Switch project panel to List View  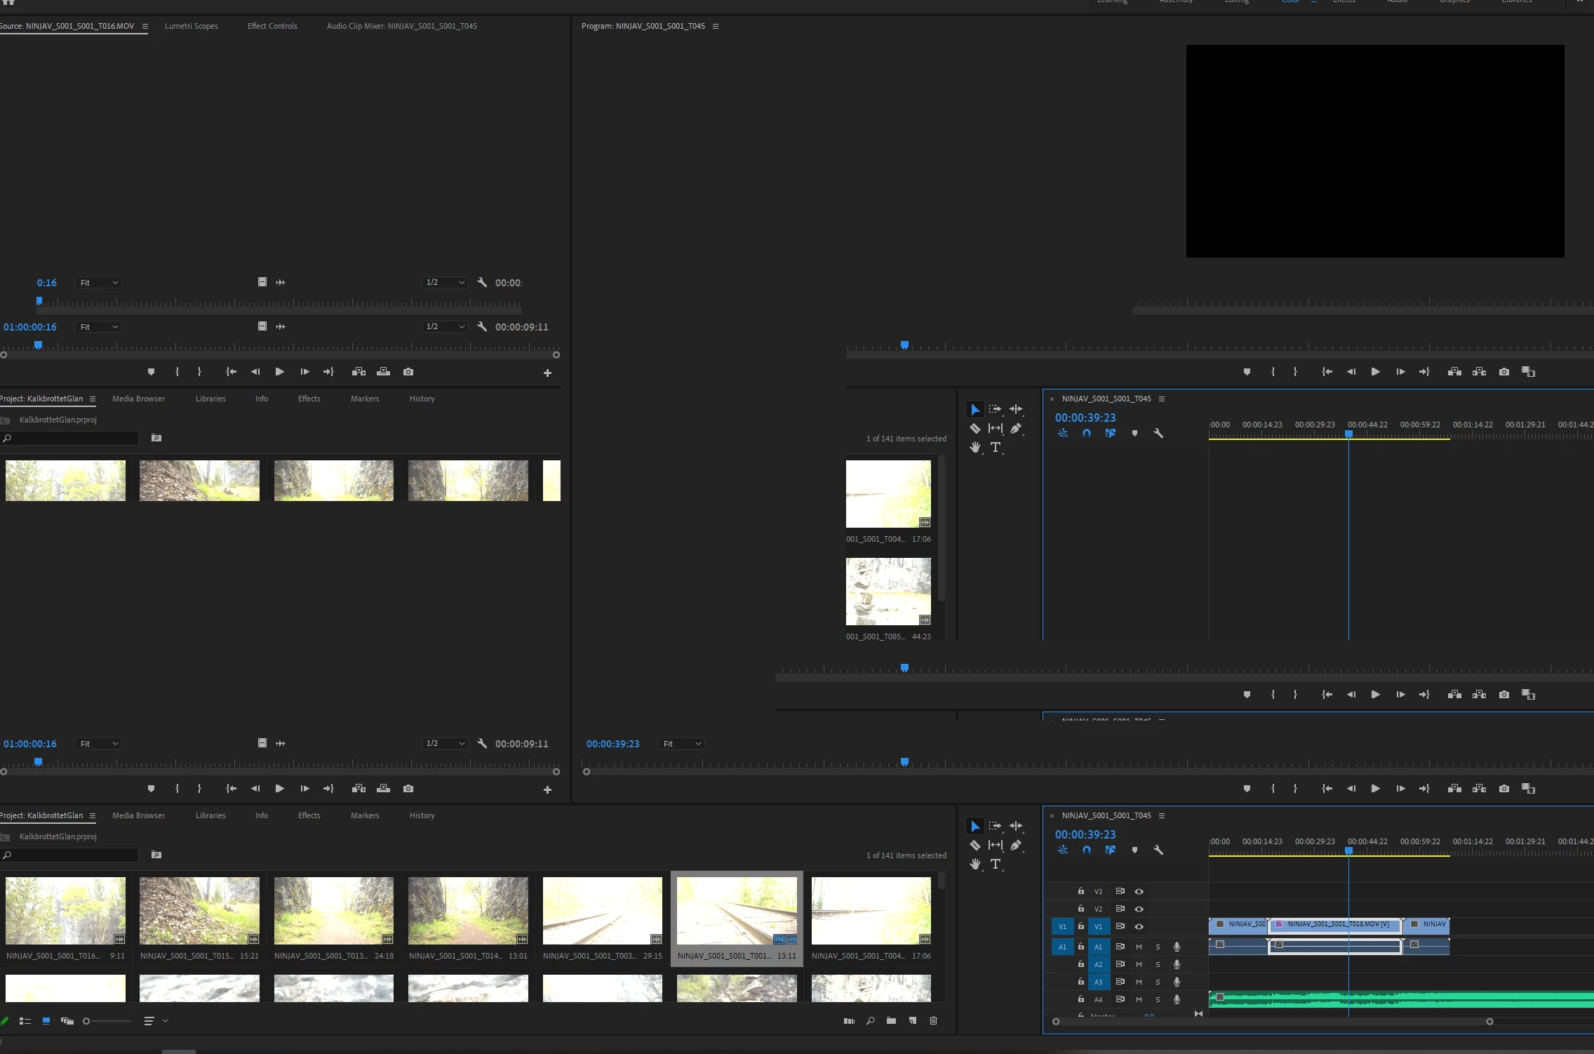[x=25, y=1021]
